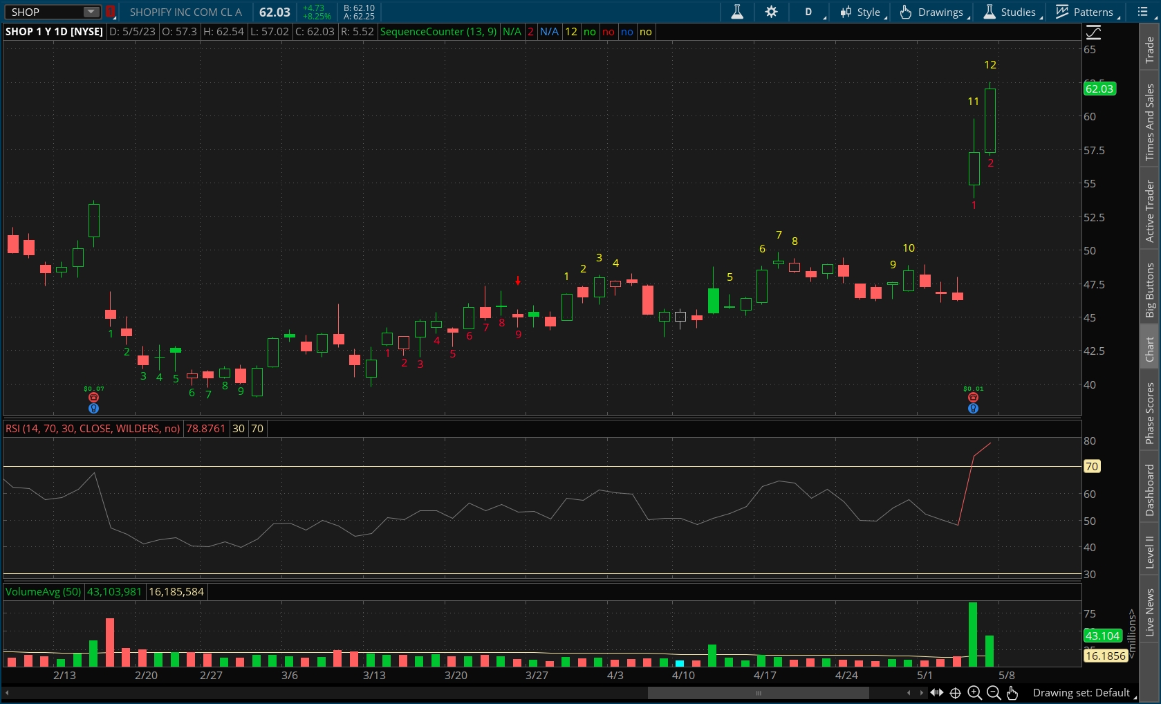Open the Active Trader sidebar tab

tap(1149, 211)
